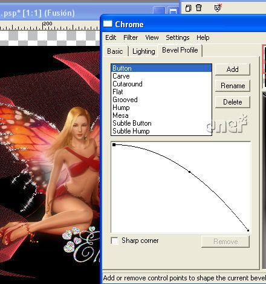The height and width of the screenshot is (284, 266).
Task: Click the Chrome dialog title bar icon
Action: pos(108,24)
